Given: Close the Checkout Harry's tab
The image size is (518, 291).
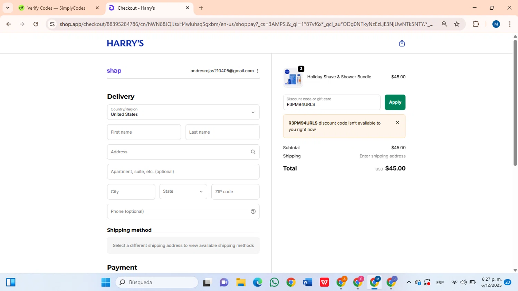Looking at the screenshot, I should 188,8.
